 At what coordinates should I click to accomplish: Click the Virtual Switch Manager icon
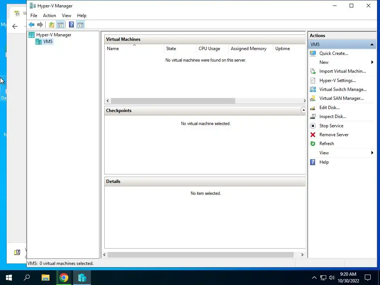coord(313,89)
